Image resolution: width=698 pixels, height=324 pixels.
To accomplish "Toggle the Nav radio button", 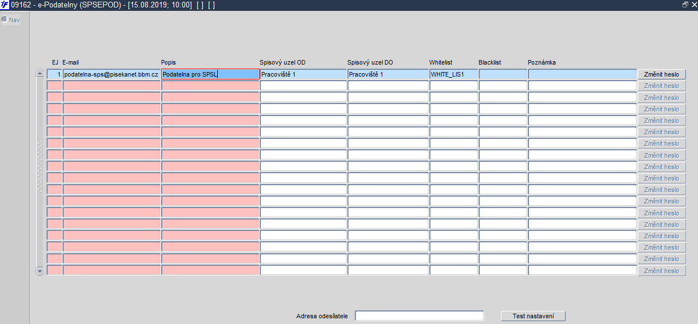I will pyautogui.click(x=5, y=20).
